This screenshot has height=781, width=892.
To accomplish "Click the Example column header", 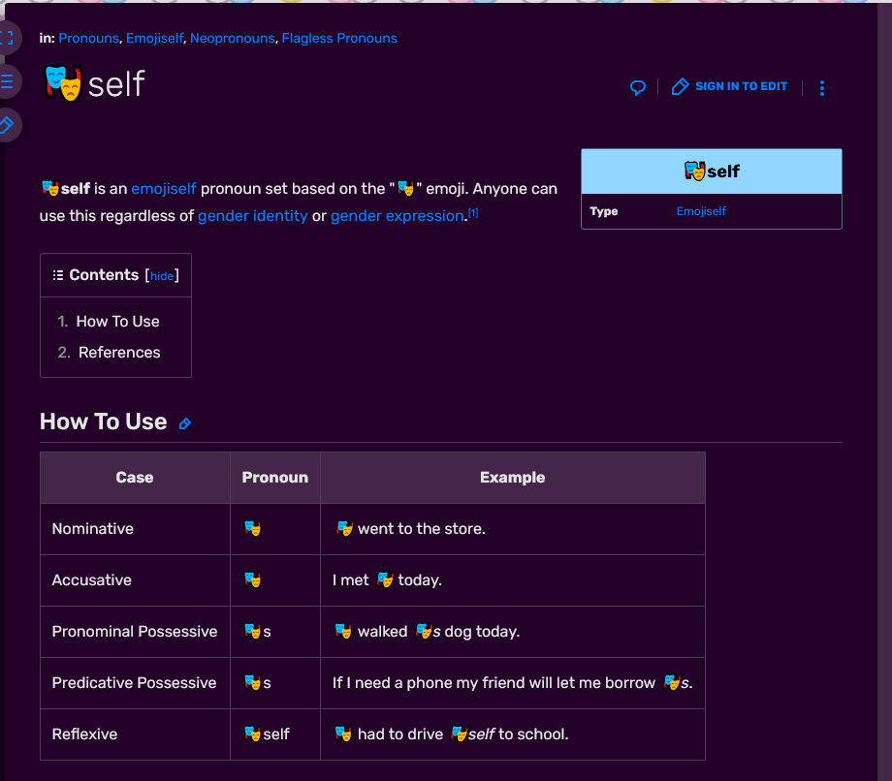I will point(513,478).
